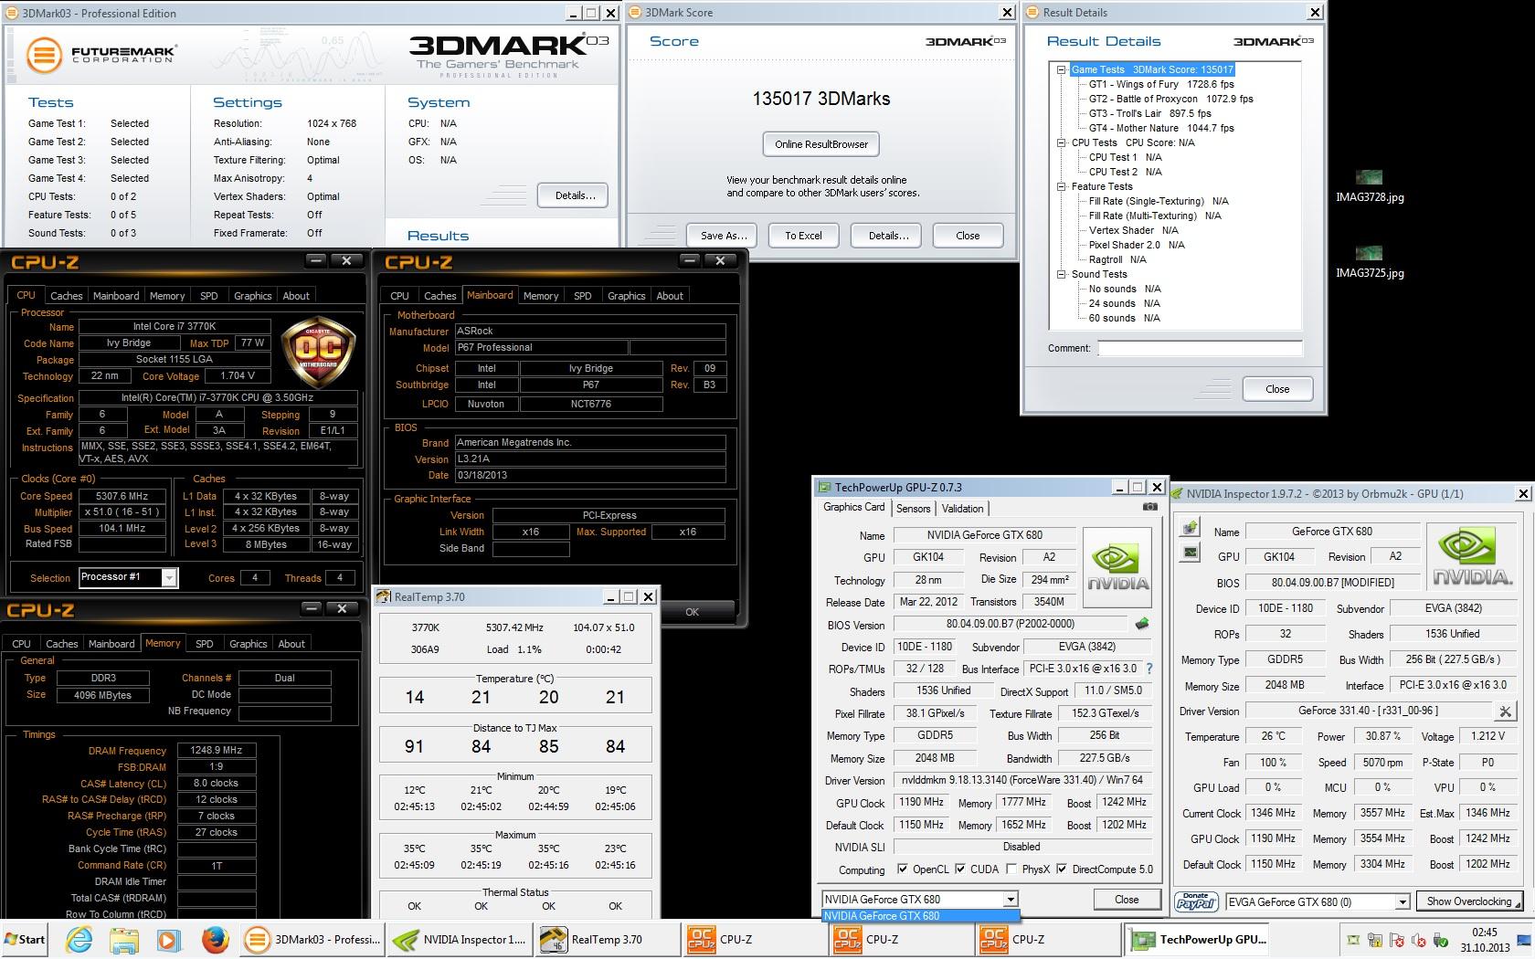This screenshot has width=1535, height=959.
Task: Click Save As... in 3DMark Score
Action: (x=723, y=236)
